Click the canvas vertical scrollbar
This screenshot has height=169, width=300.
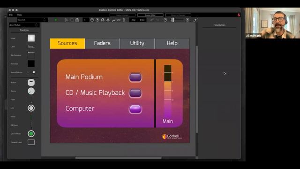point(197,89)
